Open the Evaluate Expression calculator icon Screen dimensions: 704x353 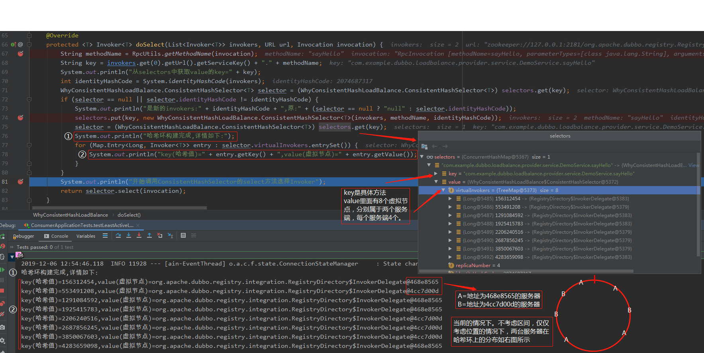[183, 235]
